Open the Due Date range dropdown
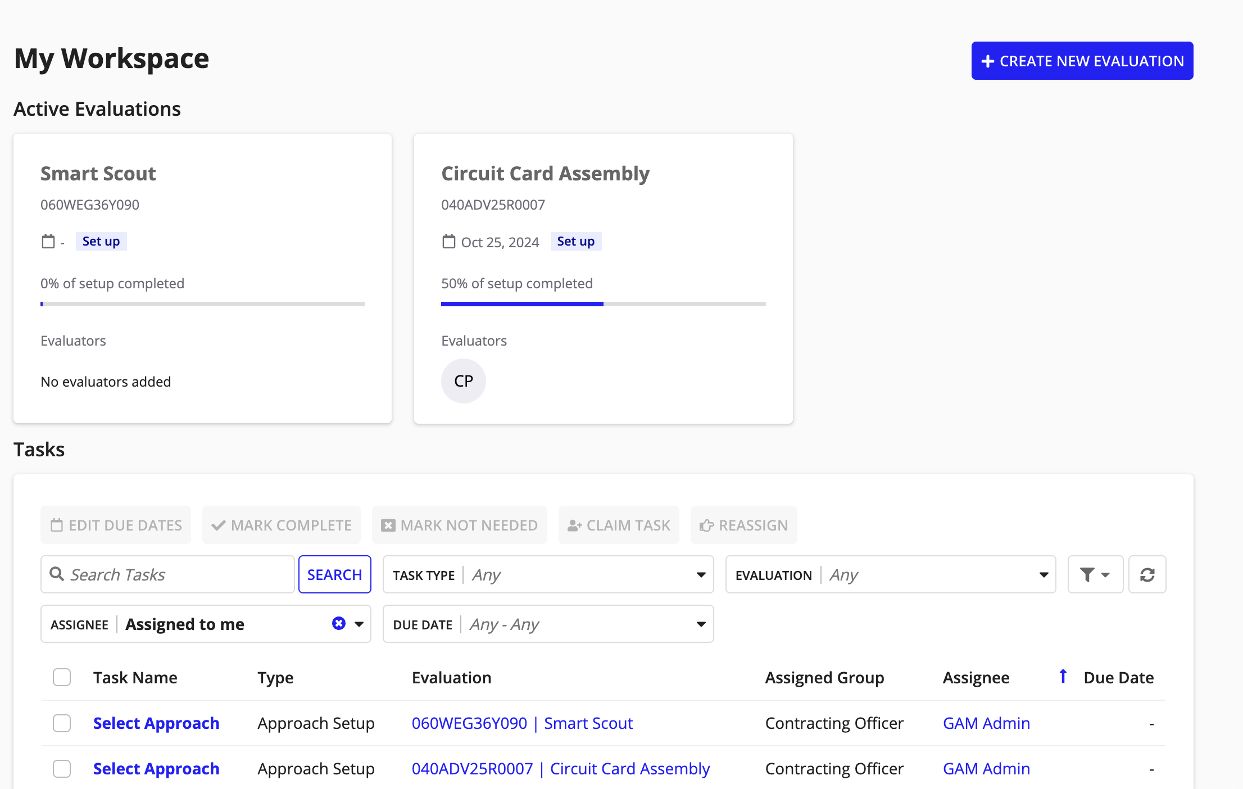The width and height of the screenshot is (1243, 789). (x=548, y=624)
